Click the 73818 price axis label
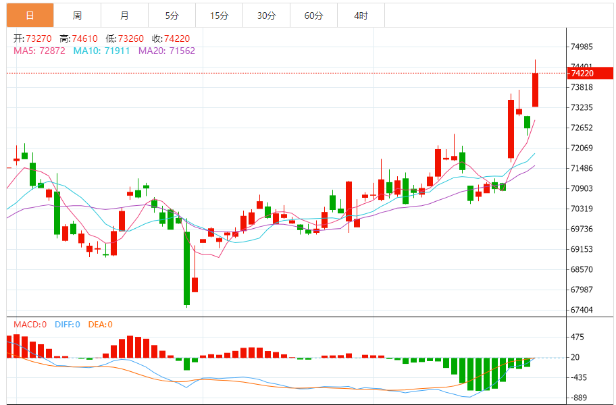Viewport: 616px width, 405px height. pyautogui.click(x=582, y=87)
